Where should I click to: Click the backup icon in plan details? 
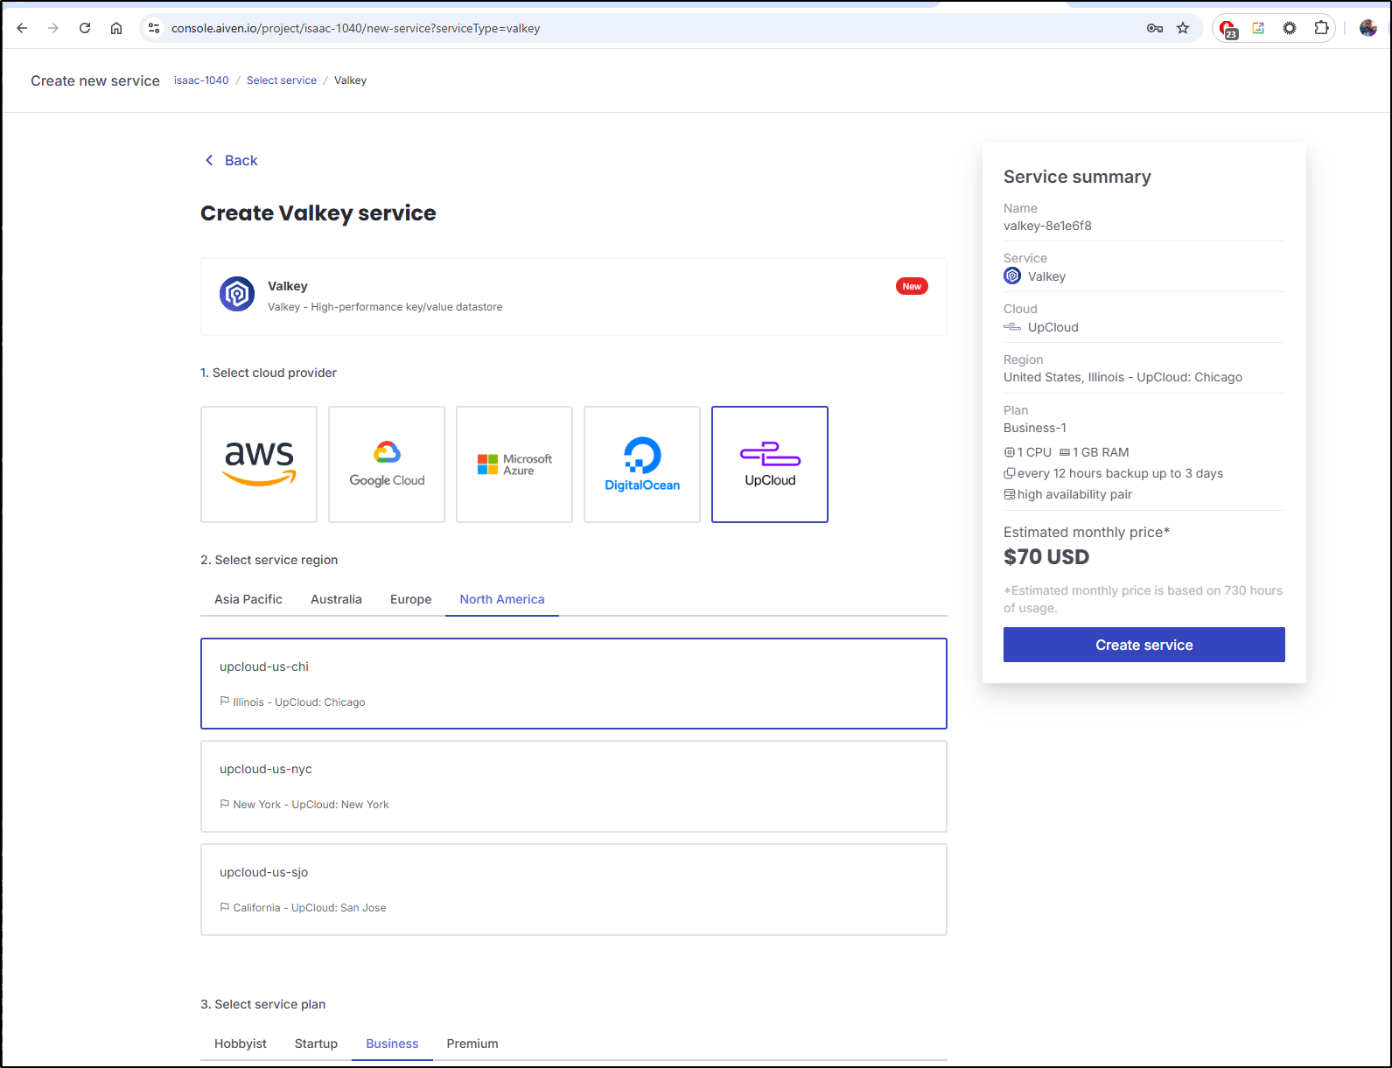(1010, 473)
